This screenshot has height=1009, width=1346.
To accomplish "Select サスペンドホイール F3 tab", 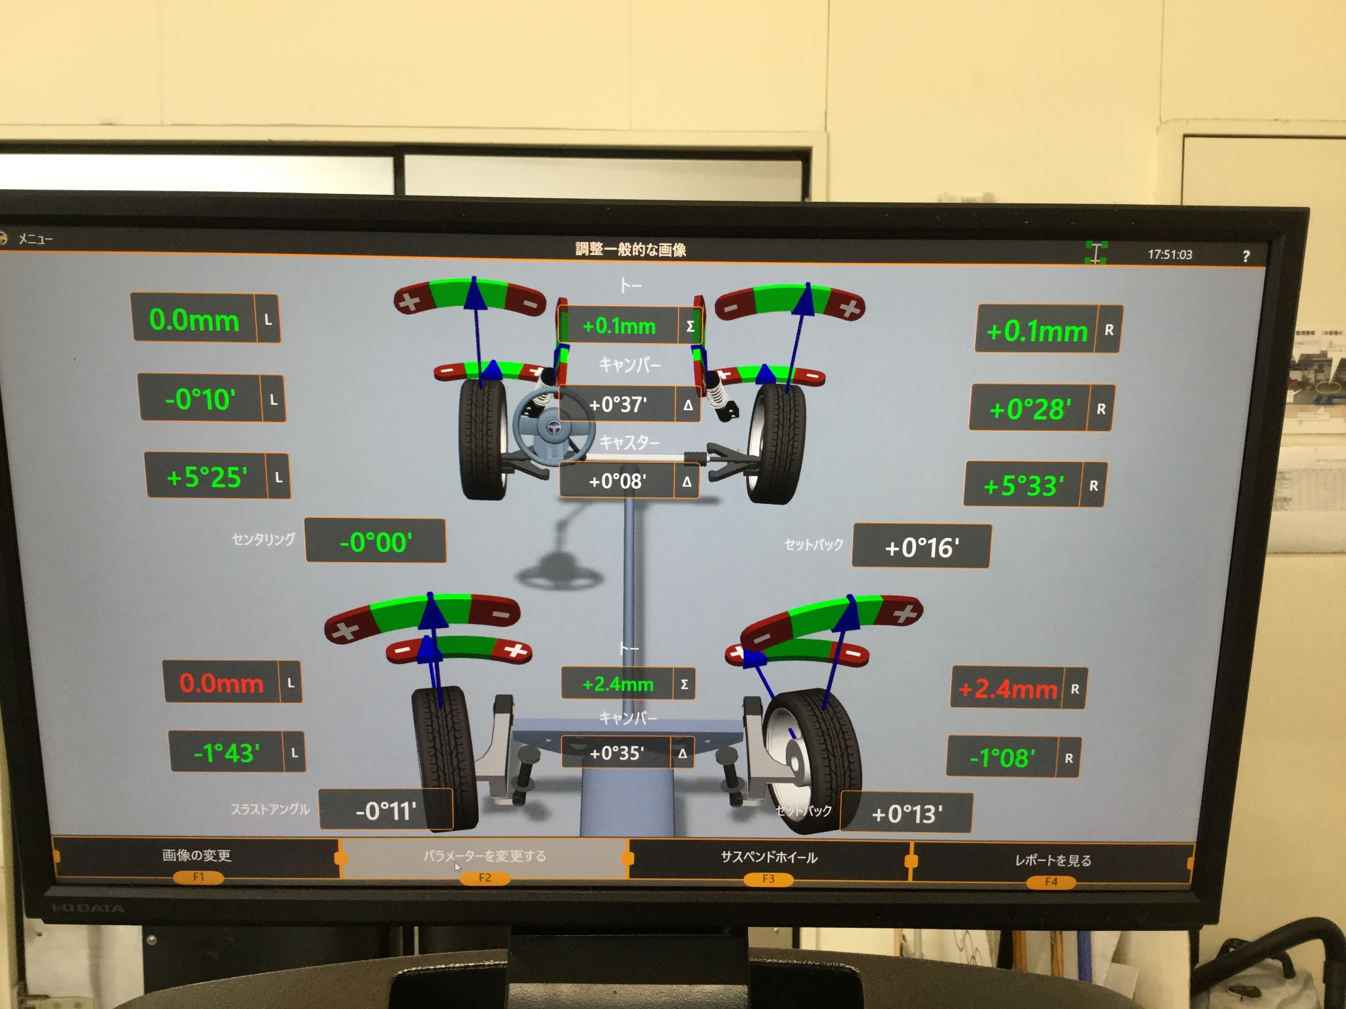I will click(769, 858).
